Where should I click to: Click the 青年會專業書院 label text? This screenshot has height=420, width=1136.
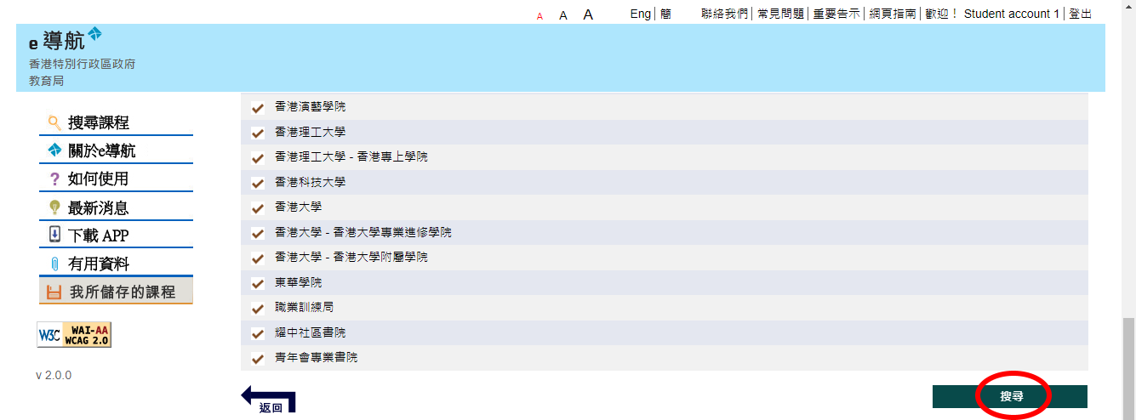(317, 357)
